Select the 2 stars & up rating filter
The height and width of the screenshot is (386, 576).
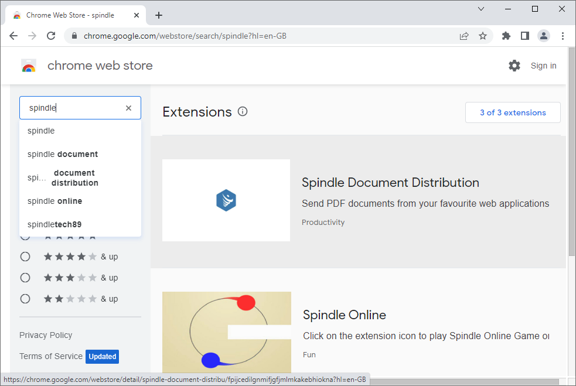coord(25,299)
